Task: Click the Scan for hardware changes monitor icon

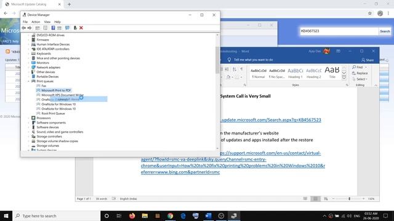Action: pos(67,28)
